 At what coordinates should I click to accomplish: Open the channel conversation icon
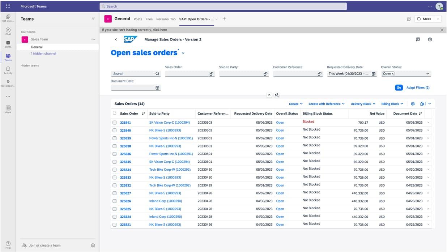(409, 19)
